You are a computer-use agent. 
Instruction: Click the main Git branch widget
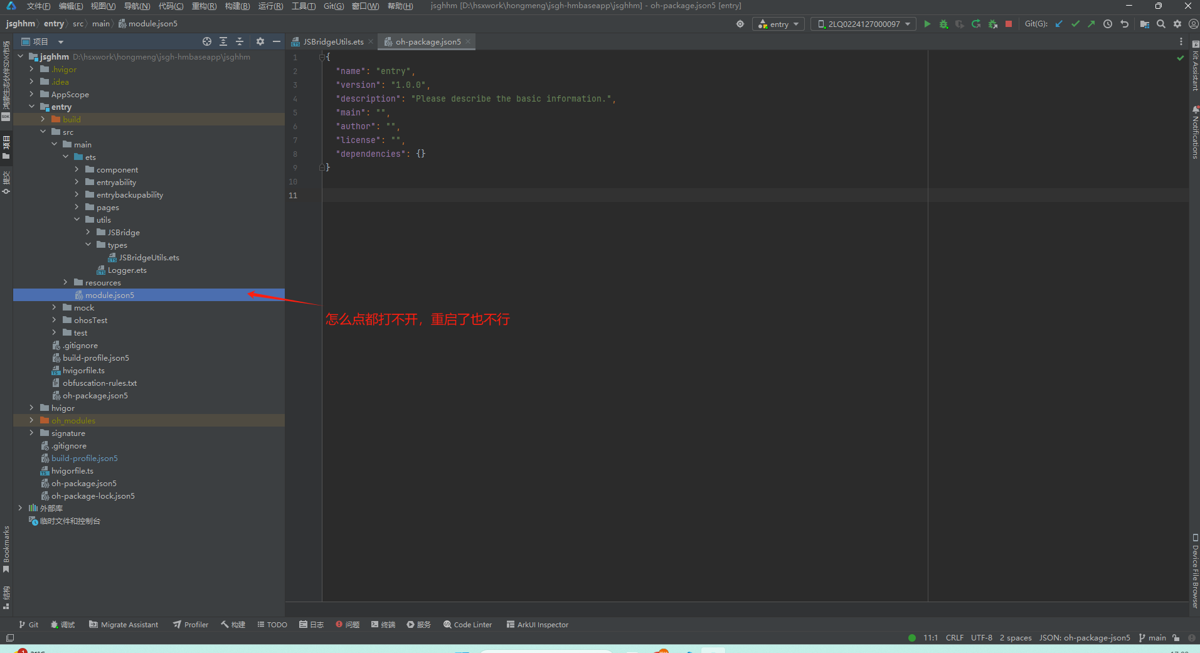(1152, 638)
